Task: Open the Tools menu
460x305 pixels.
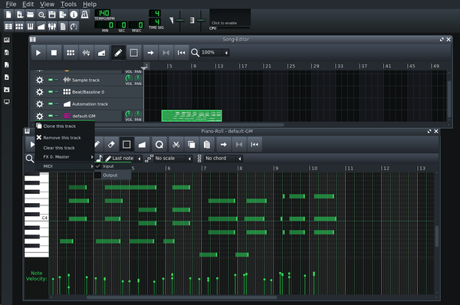Action: [68, 4]
